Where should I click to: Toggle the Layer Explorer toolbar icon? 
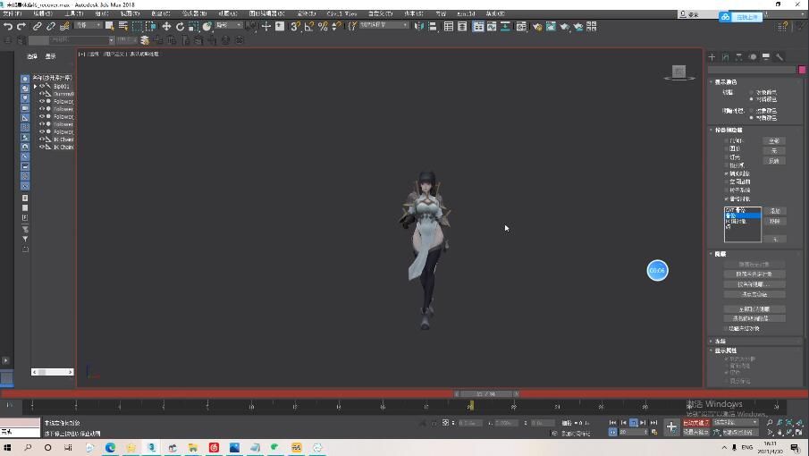pos(462,26)
